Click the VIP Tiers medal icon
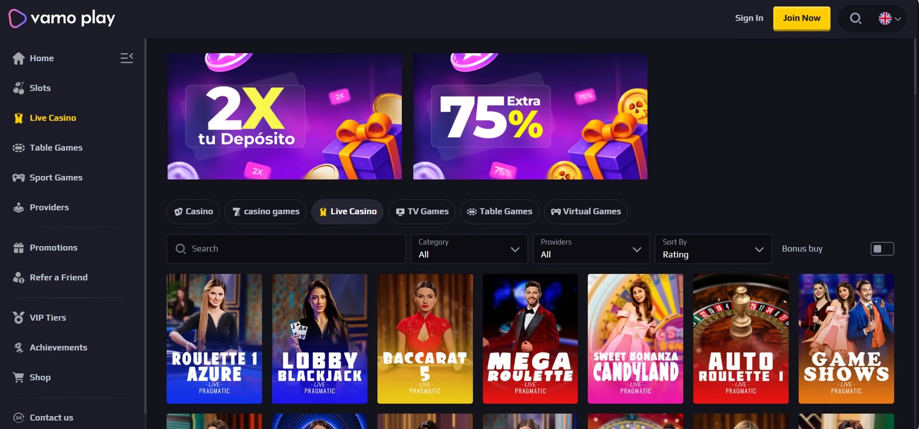 tap(18, 318)
